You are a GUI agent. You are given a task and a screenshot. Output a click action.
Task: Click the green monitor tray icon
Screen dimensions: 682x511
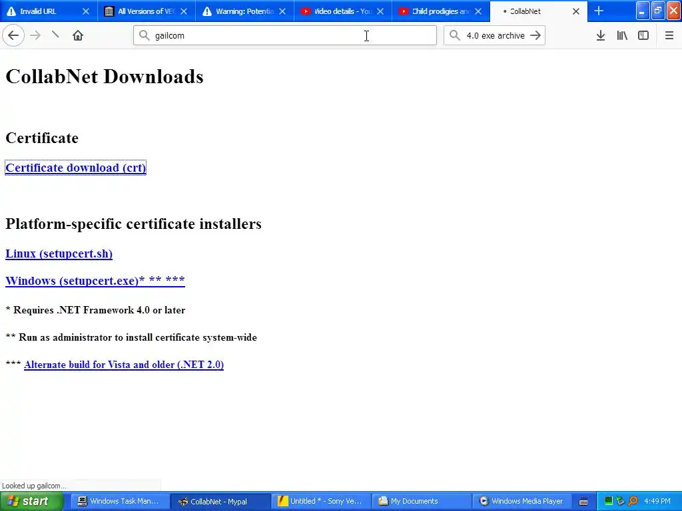[x=608, y=501]
